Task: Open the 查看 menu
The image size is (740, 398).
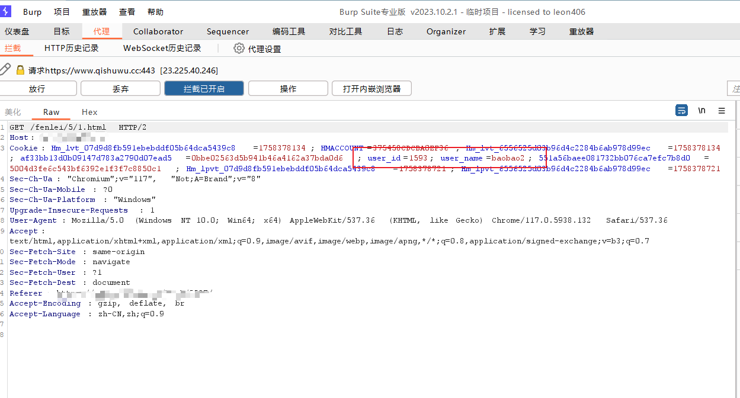Action: coord(127,12)
